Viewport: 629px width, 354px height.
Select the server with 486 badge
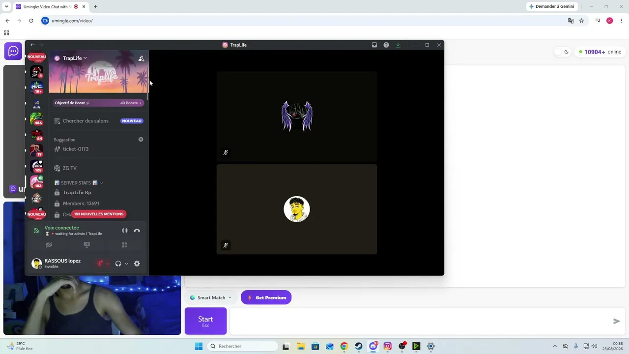36,118
